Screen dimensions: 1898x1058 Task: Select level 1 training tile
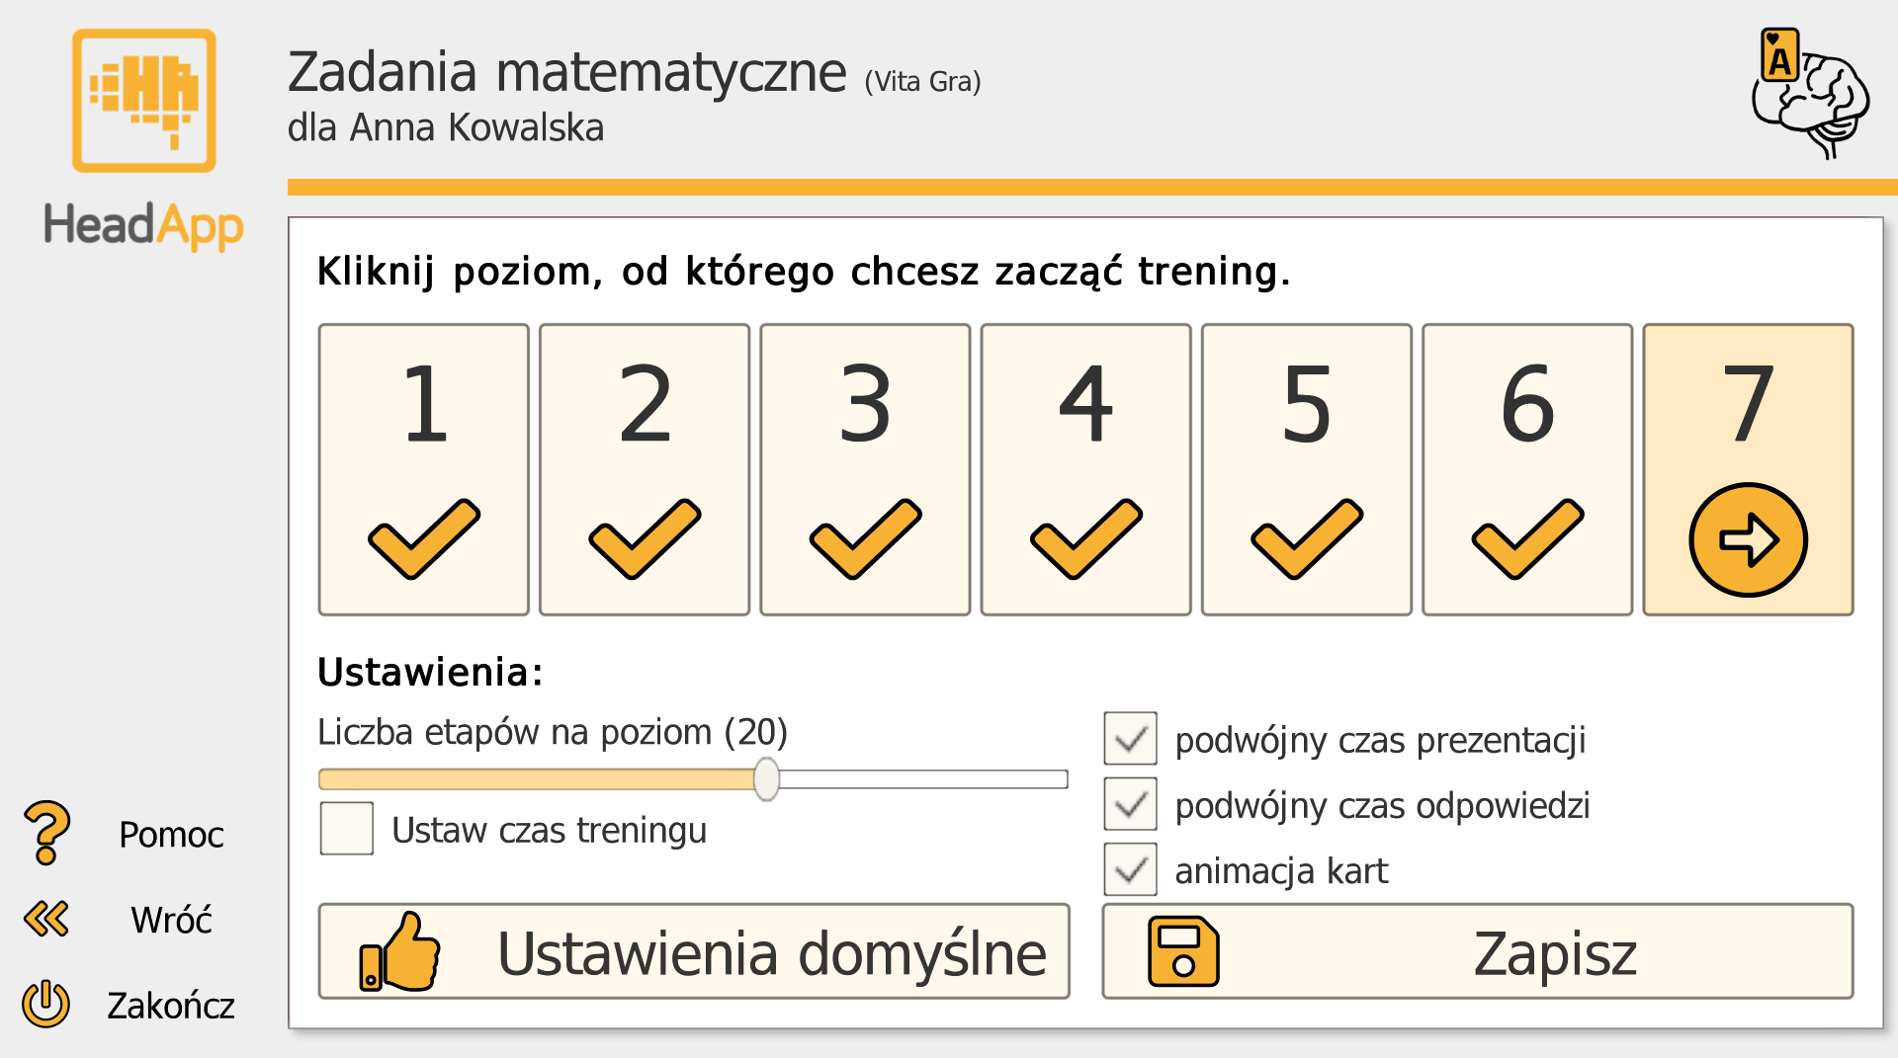[x=423, y=469]
